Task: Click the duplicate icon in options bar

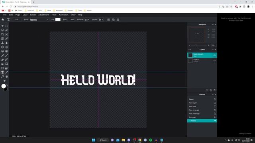Action: click(x=113, y=19)
